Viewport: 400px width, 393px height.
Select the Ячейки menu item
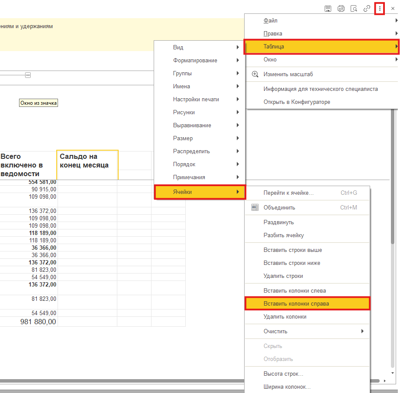click(x=200, y=192)
